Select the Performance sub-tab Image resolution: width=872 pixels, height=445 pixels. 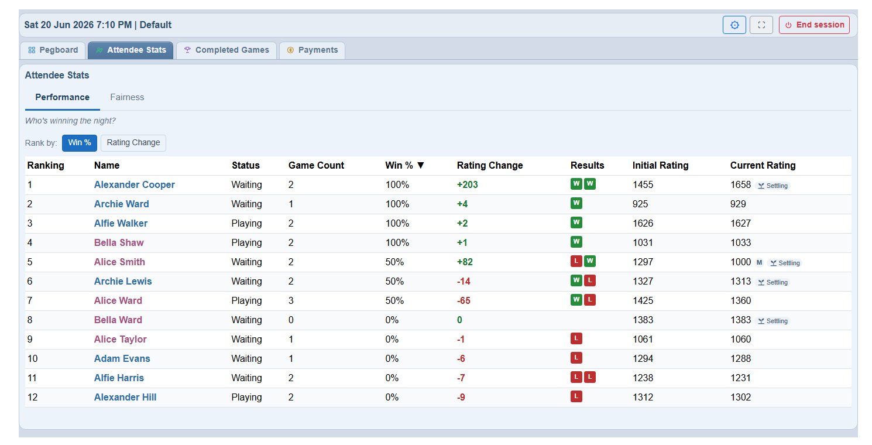click(63, 97)
